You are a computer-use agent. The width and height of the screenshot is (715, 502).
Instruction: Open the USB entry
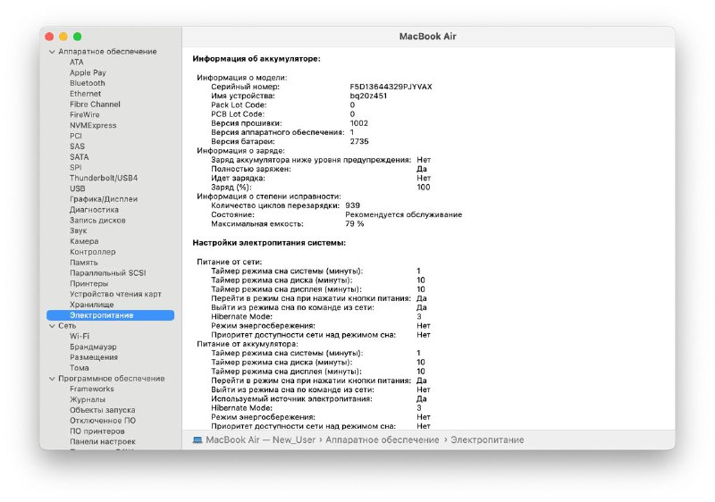78,188
